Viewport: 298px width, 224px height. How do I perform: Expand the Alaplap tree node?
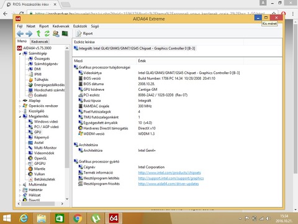click(x=20, y=101)
